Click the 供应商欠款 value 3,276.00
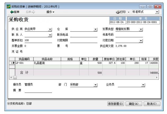Image resolution: width=167 pixels, height=114 pixels. click(121, 46)
